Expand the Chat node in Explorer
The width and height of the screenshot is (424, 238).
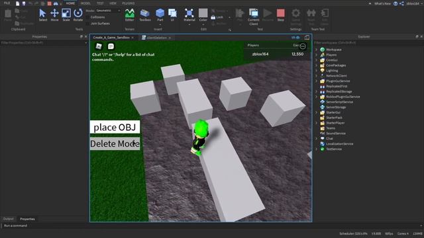[317, 138]
